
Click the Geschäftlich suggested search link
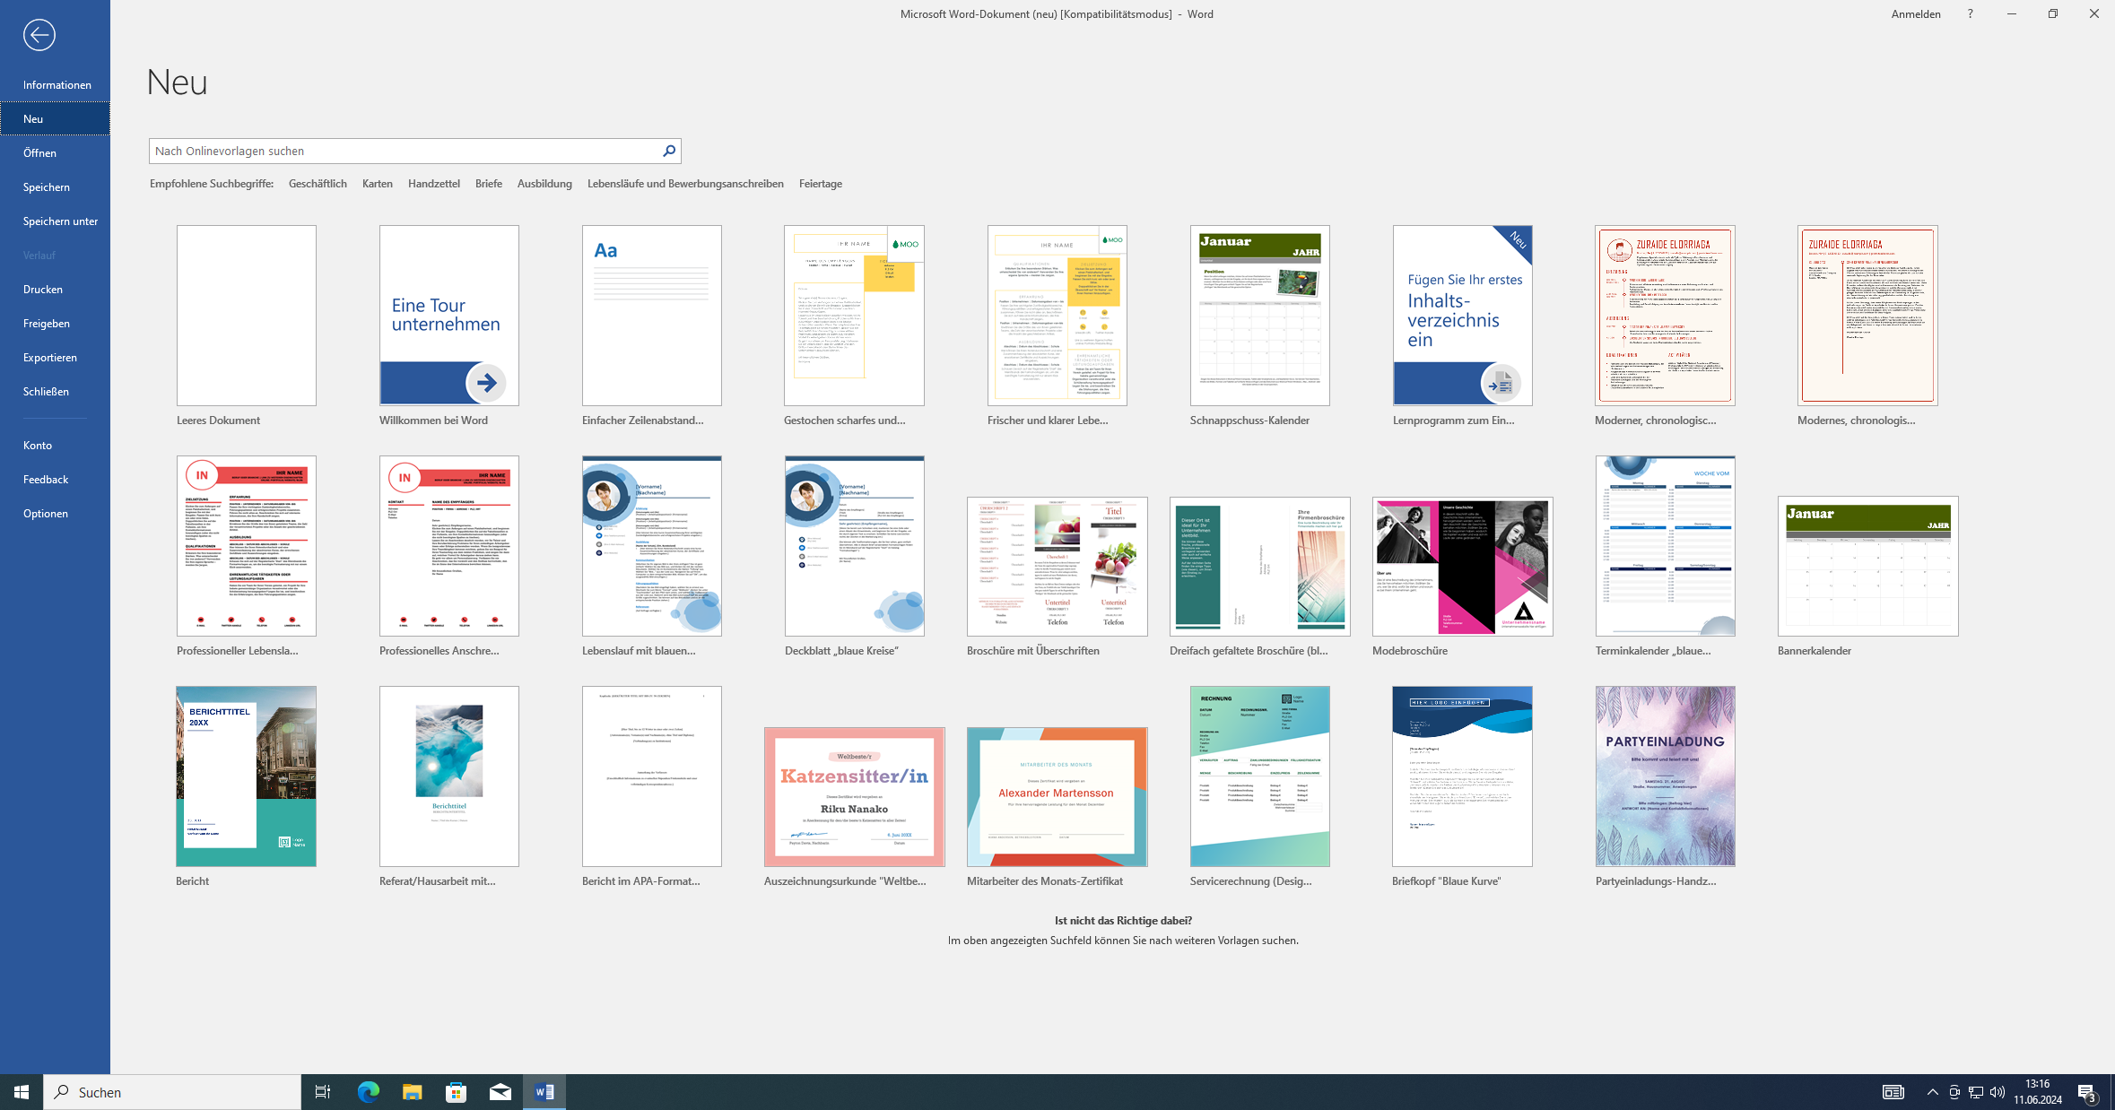coord(318,183)
